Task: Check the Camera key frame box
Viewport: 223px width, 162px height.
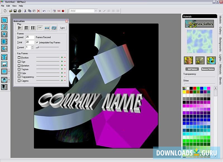Action: [19, 81]
